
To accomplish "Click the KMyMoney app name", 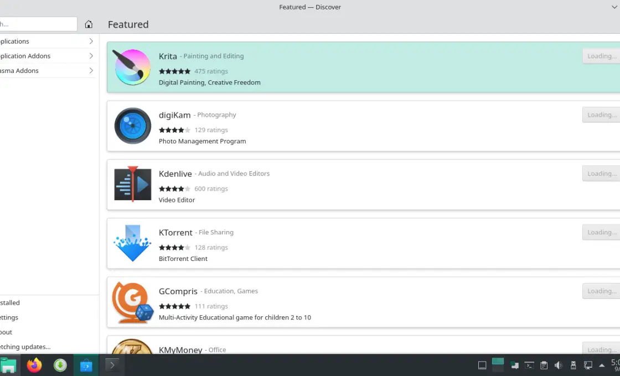I will pos(180,350).
